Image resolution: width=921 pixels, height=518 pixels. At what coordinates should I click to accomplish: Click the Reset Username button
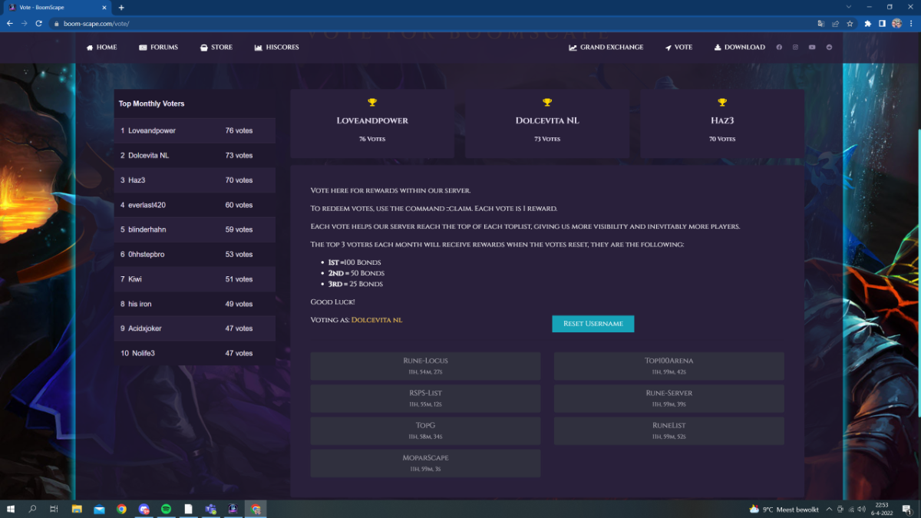(593, 324)
